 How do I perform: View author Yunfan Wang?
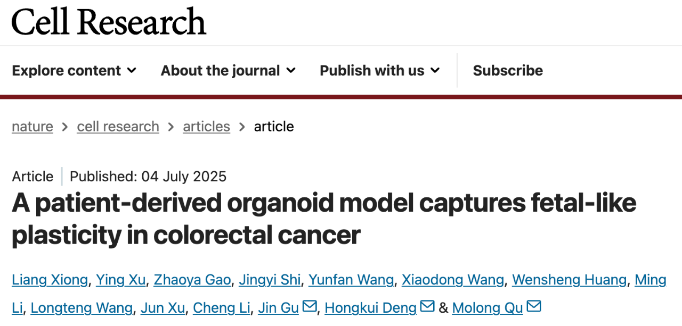point(351,280)
